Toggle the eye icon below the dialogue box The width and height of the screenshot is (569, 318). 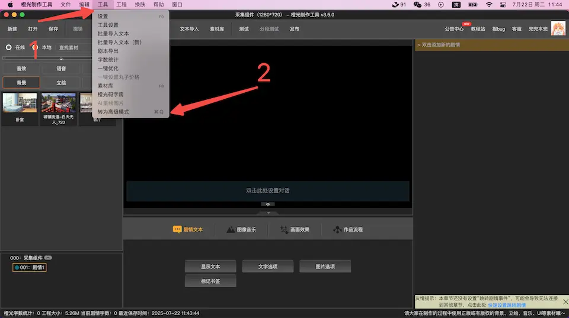pyautogui.click(x=268, y=204)
